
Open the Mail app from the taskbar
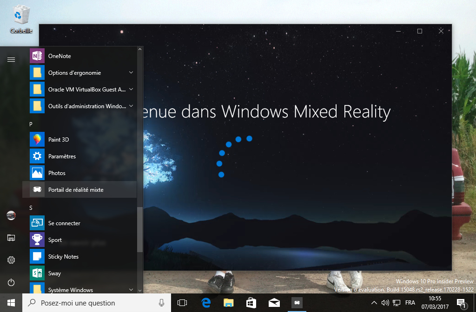tap(274, 303)
